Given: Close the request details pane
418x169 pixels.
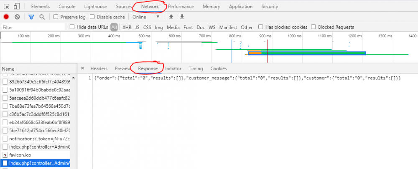Looking at the screenshot, I should [x=82, y=68].
